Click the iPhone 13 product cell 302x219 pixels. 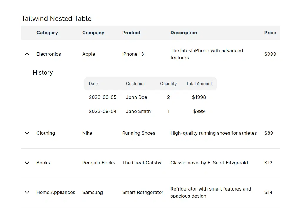pyautogui.click(x=133, y=54)
